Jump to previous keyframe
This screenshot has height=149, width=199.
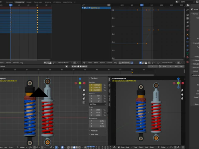point(75,66)
